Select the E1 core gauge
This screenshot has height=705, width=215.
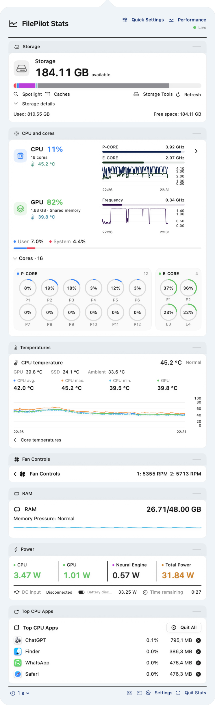pos(168,288)
